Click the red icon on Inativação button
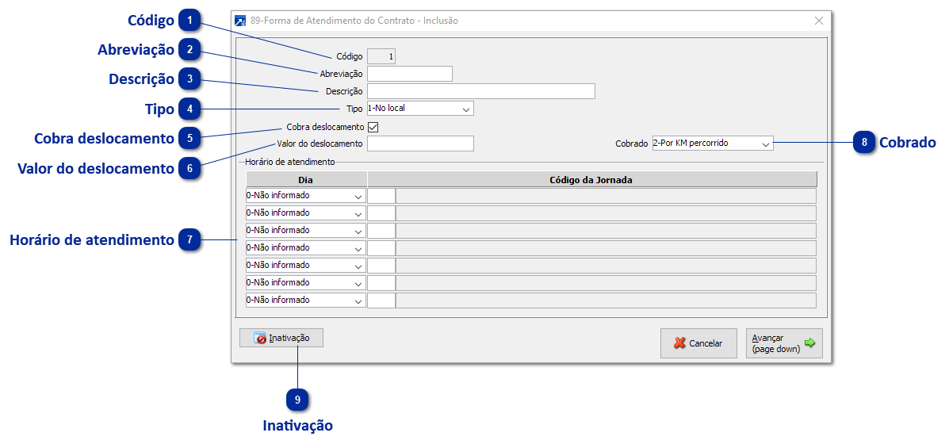Screen dimensions: 949x448 tap(260, 339)
